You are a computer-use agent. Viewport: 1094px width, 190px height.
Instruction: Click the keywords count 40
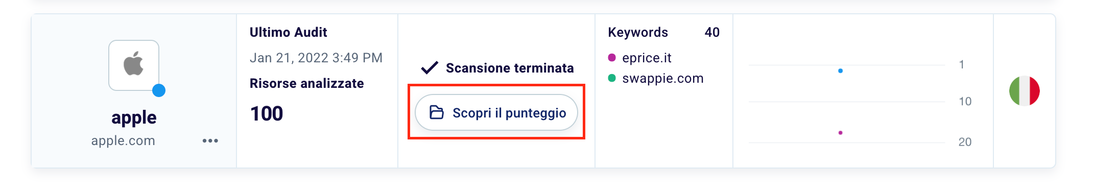[x=712, y=32]
